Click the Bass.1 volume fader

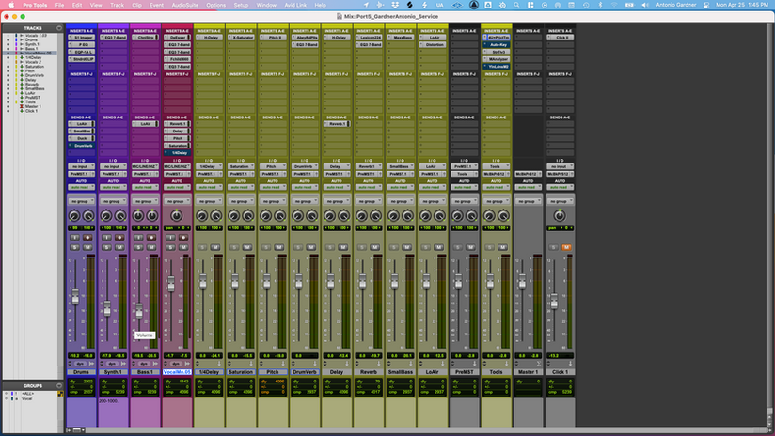(x=139, y=310)
